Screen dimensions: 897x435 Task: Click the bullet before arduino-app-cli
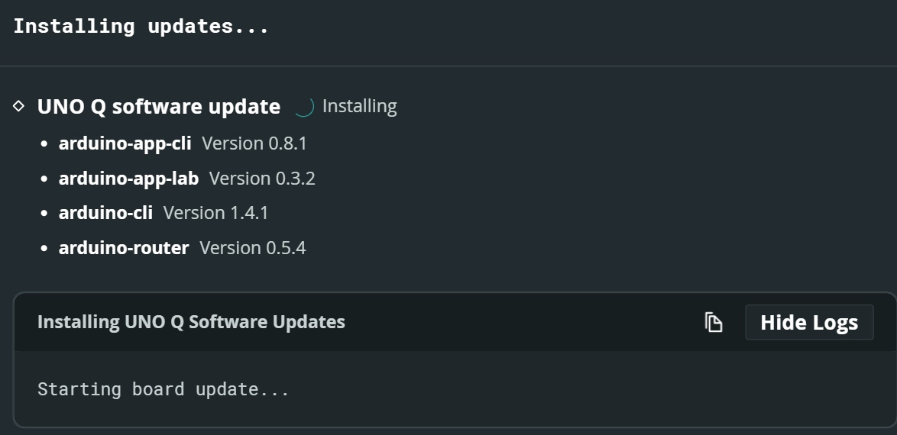[45, 144]
